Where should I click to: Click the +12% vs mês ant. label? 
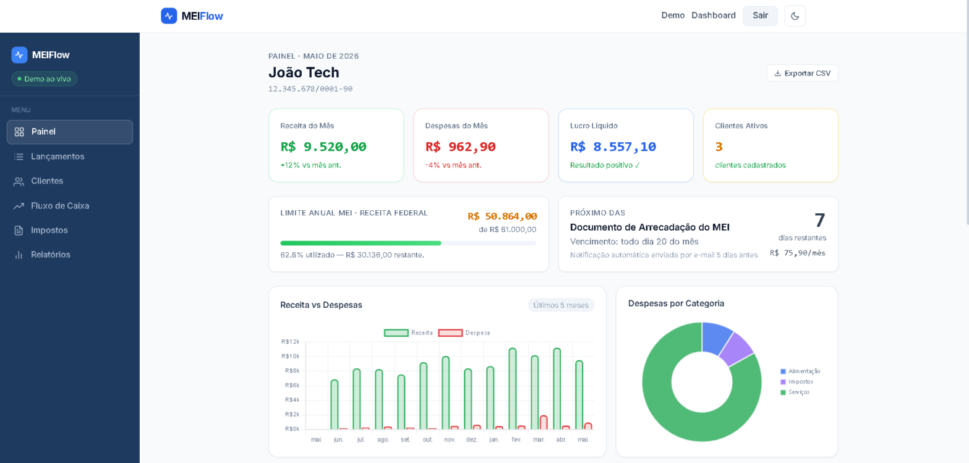pos(310,165)
